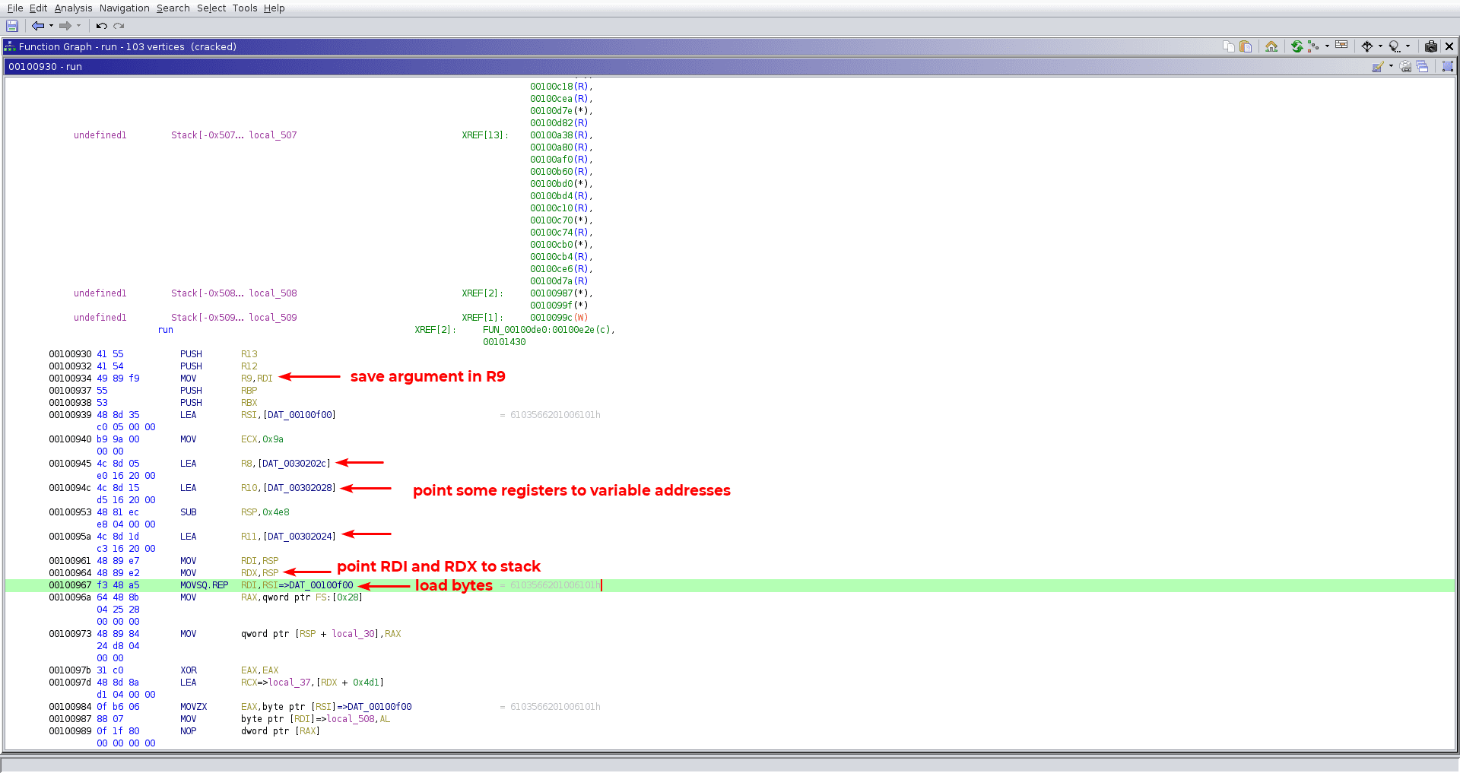Toggle the grouped vertices stacked-windows icon

[1422, 67]
